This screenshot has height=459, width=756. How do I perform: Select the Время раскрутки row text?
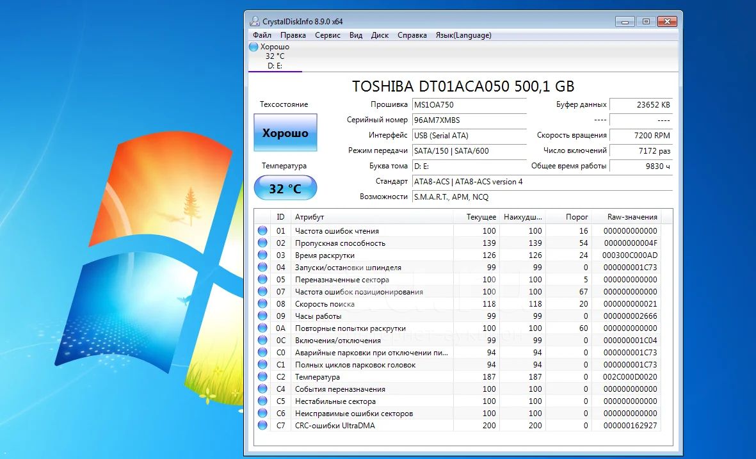click(325, 255)
